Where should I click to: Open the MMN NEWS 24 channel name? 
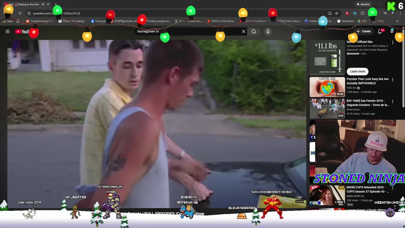coord(355,196)
